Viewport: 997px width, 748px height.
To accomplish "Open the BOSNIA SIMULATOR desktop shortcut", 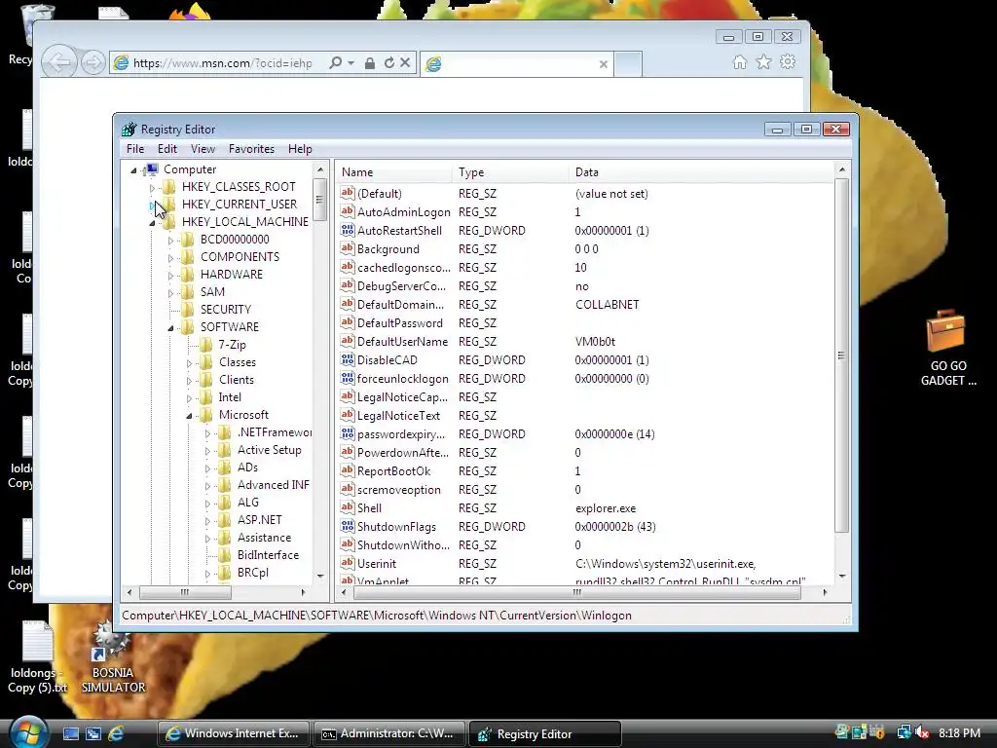I will (113, 658).
